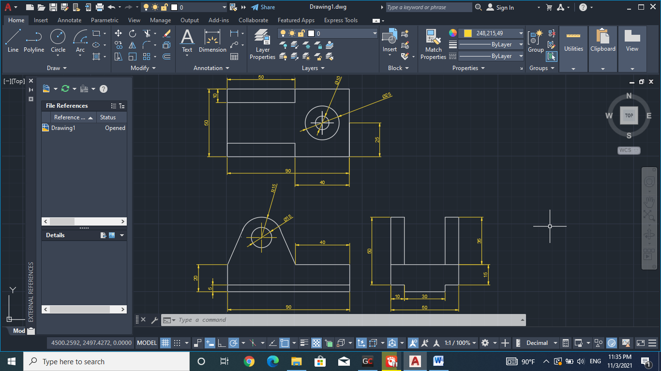The height and width of the screenshot is (371, 661).
Task: Click the TOP face of ViewCube
Action: pyautogui.click(x=629, y=115)
